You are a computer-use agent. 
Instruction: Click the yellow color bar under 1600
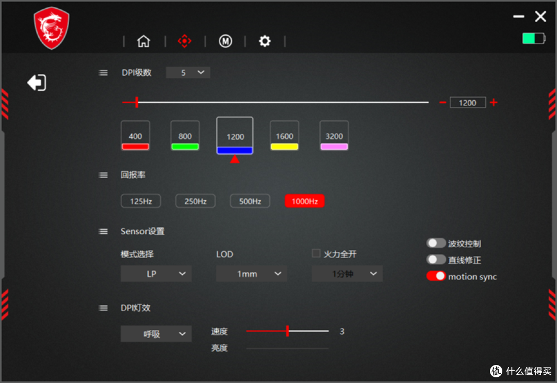click(285, 147)
